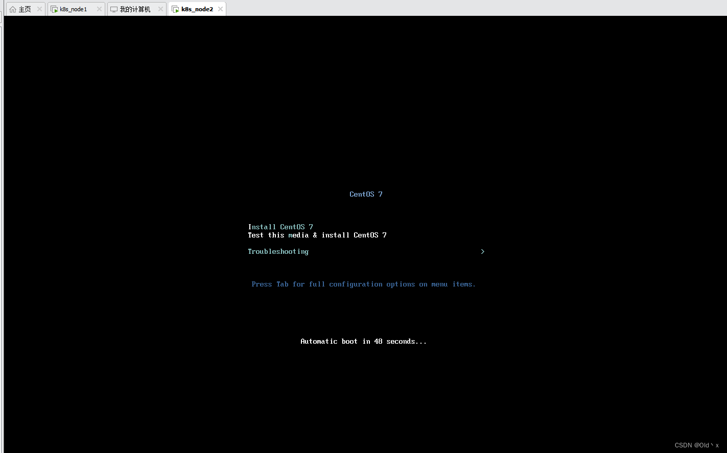Click the VM icon on k8s_node1 tab
This screenshot has height=453, width=727.
click(x=54, y=9)
